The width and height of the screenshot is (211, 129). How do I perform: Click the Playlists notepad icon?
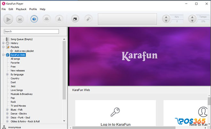click(x=8, y=47)
